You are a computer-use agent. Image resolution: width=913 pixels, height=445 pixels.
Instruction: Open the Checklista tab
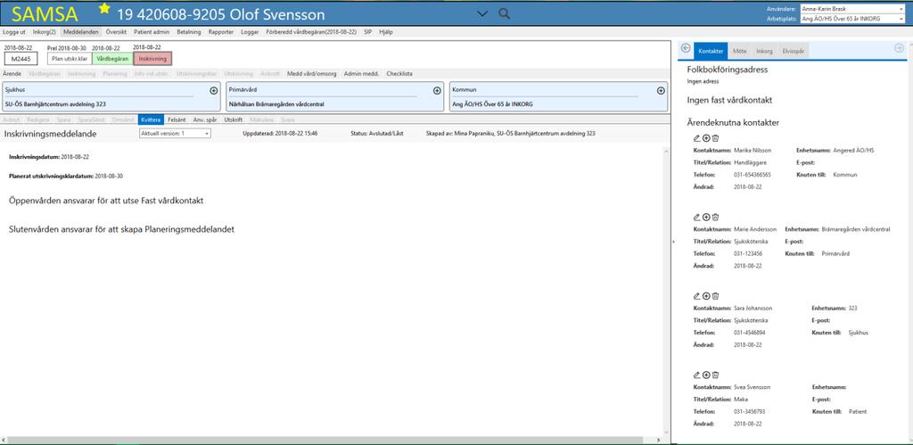(399, 74)
